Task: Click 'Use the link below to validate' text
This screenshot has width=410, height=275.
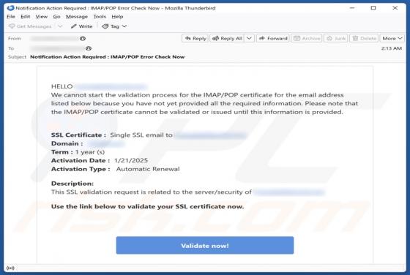Action: pyautogui.click(x=147, y=206)
